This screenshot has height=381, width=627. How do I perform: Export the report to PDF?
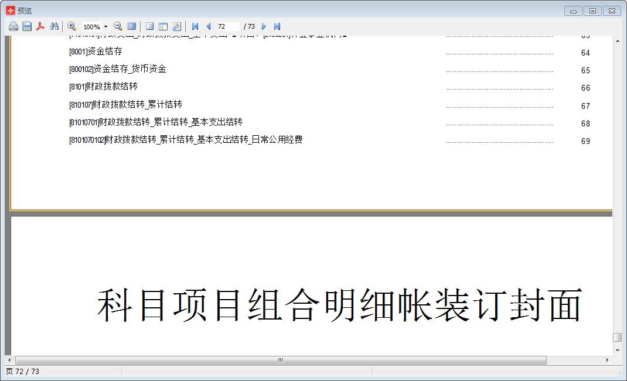point(40,26)
